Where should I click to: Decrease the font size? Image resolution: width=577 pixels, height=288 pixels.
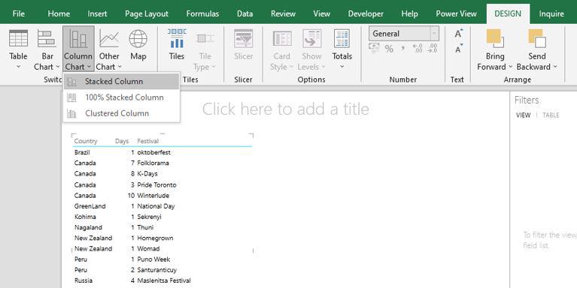pos(458,49)
